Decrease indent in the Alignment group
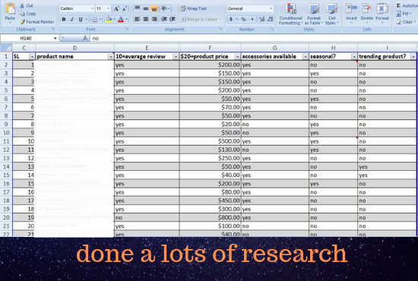 point(164,19)
